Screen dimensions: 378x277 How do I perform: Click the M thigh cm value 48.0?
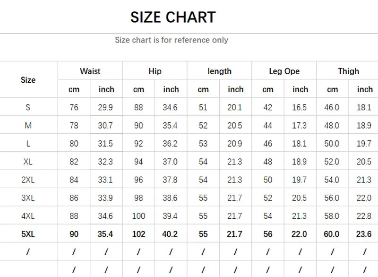click(x=332, y=125)
